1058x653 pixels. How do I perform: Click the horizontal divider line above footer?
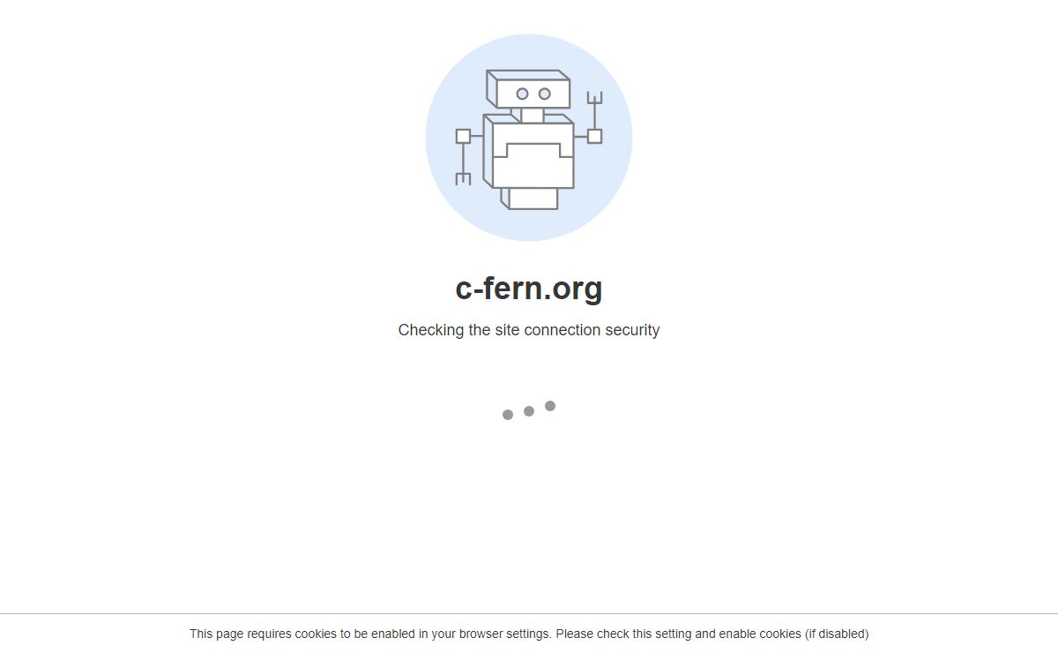click(529, 613)
